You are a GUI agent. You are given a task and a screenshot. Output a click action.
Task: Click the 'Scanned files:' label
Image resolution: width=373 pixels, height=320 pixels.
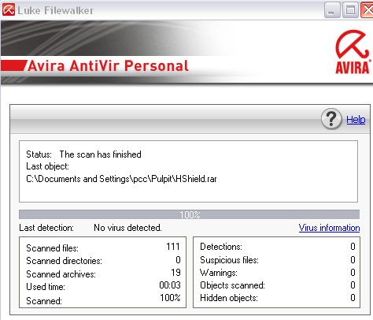[x=52, y=248]
